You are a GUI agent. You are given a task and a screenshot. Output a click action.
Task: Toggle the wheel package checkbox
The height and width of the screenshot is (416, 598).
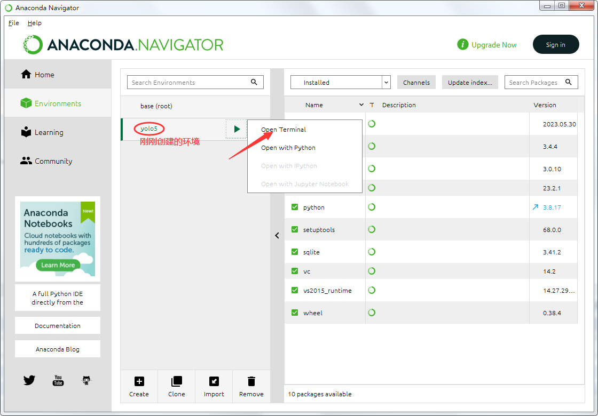[x=295, y=313]
